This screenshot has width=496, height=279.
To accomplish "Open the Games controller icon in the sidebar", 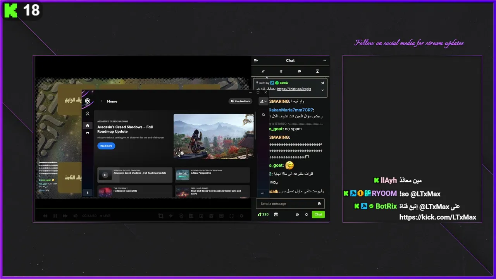I will pyautogui.click(x=88, y=133).
